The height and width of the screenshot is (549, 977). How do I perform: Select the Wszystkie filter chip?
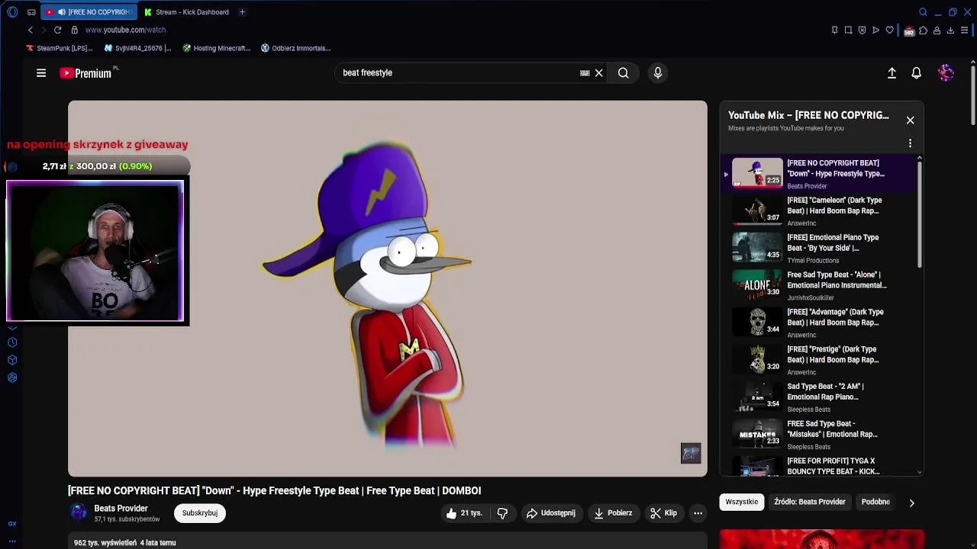[x=742, y=502]
